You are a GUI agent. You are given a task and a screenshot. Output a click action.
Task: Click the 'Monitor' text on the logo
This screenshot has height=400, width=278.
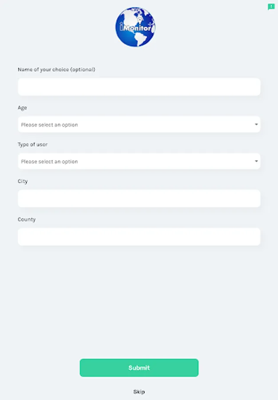pos(138,28)
